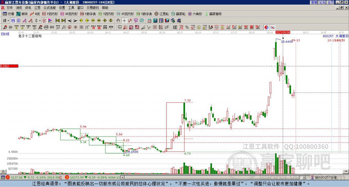
Task: Click the 老子十二宫结构 chart label
Action: [30, 36]
